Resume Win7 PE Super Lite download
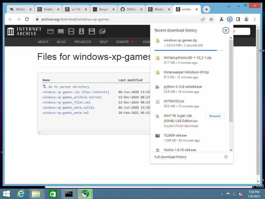Screen dimensions: 265x199 click(215, 116)
